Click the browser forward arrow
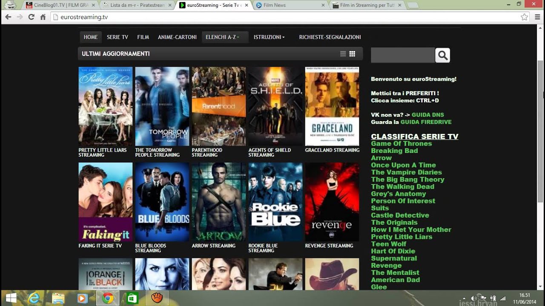Screen dimensions: 545x306 20,17
